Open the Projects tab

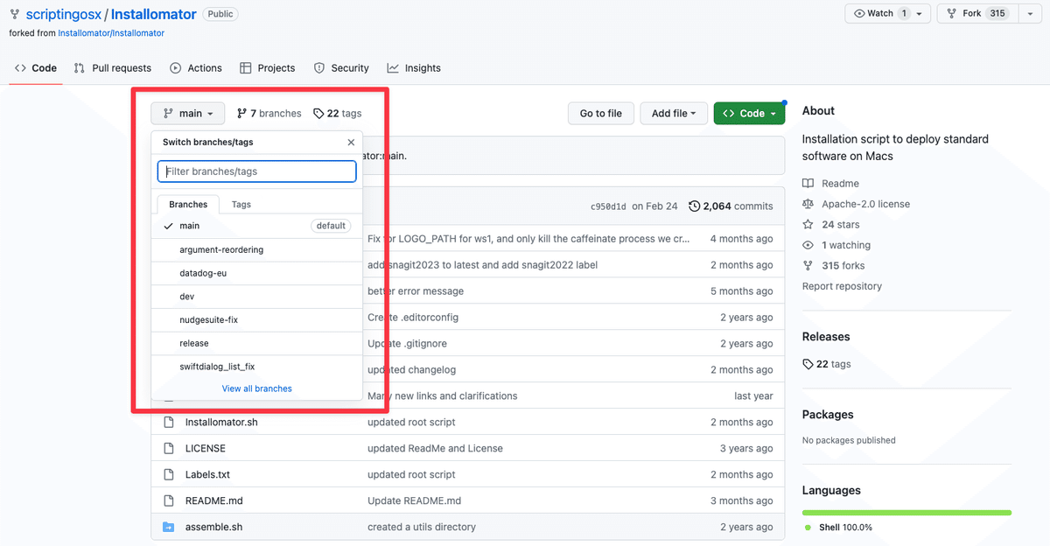(x=268, y=68)
